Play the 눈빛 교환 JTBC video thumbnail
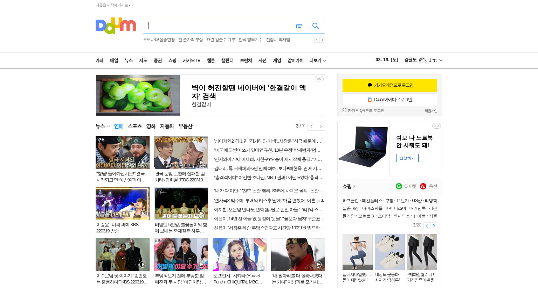Image resolution: width=538 pixels, height=288 pixels. (181, 153)
